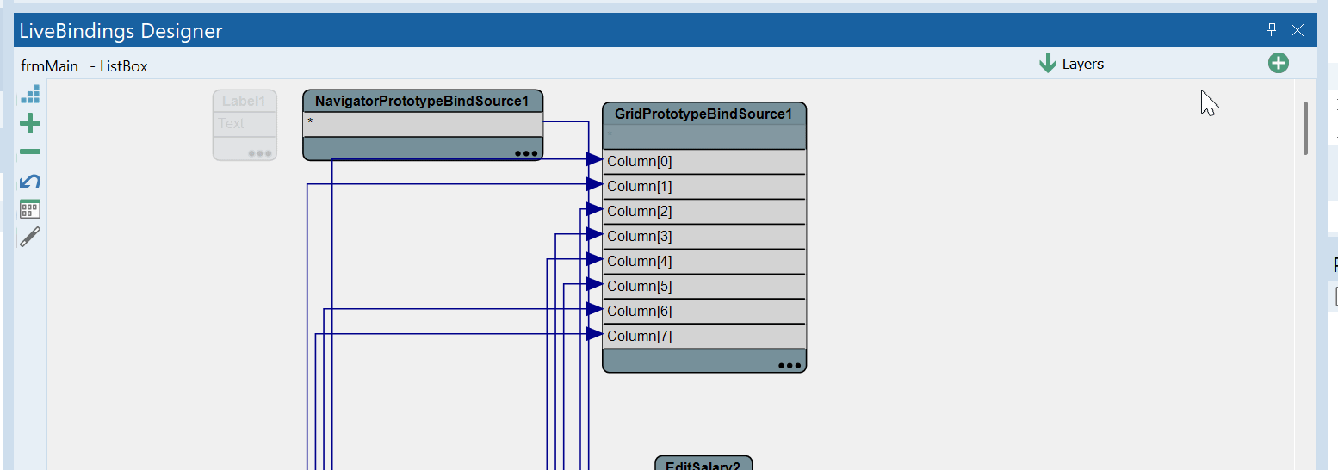
Task: Close the LiveBindings Designer panel
Action: tap(1298, 30)
